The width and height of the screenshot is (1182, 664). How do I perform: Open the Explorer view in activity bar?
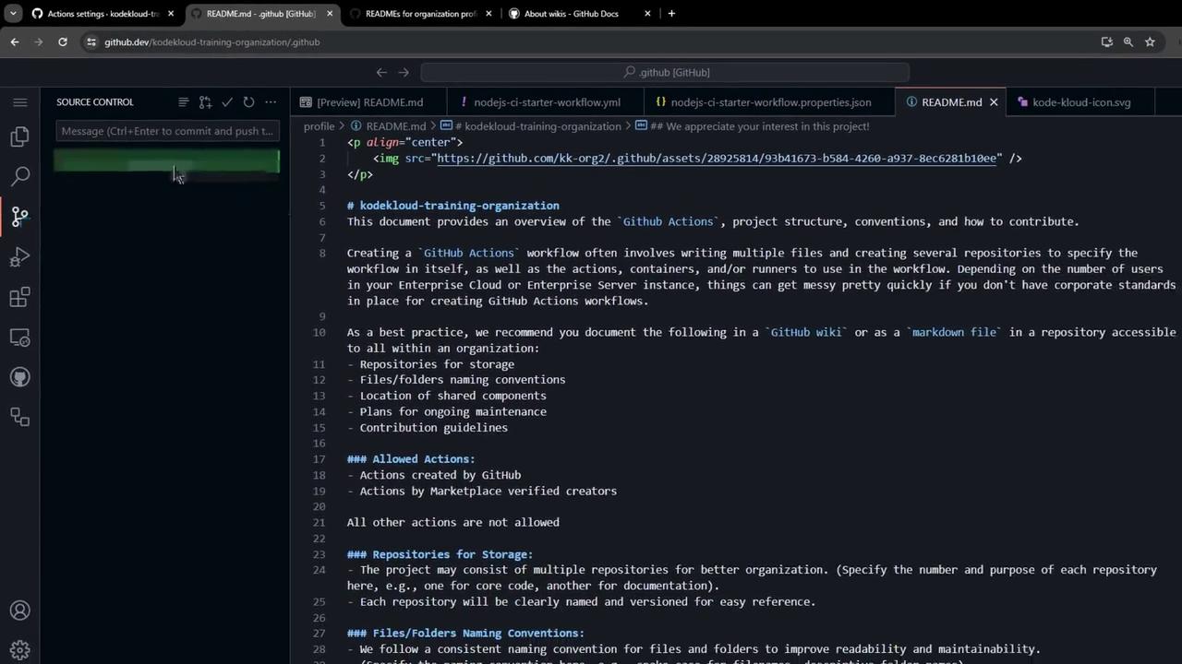pos(19,136)
